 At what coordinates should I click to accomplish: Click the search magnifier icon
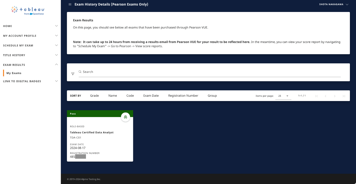point(80,72)
